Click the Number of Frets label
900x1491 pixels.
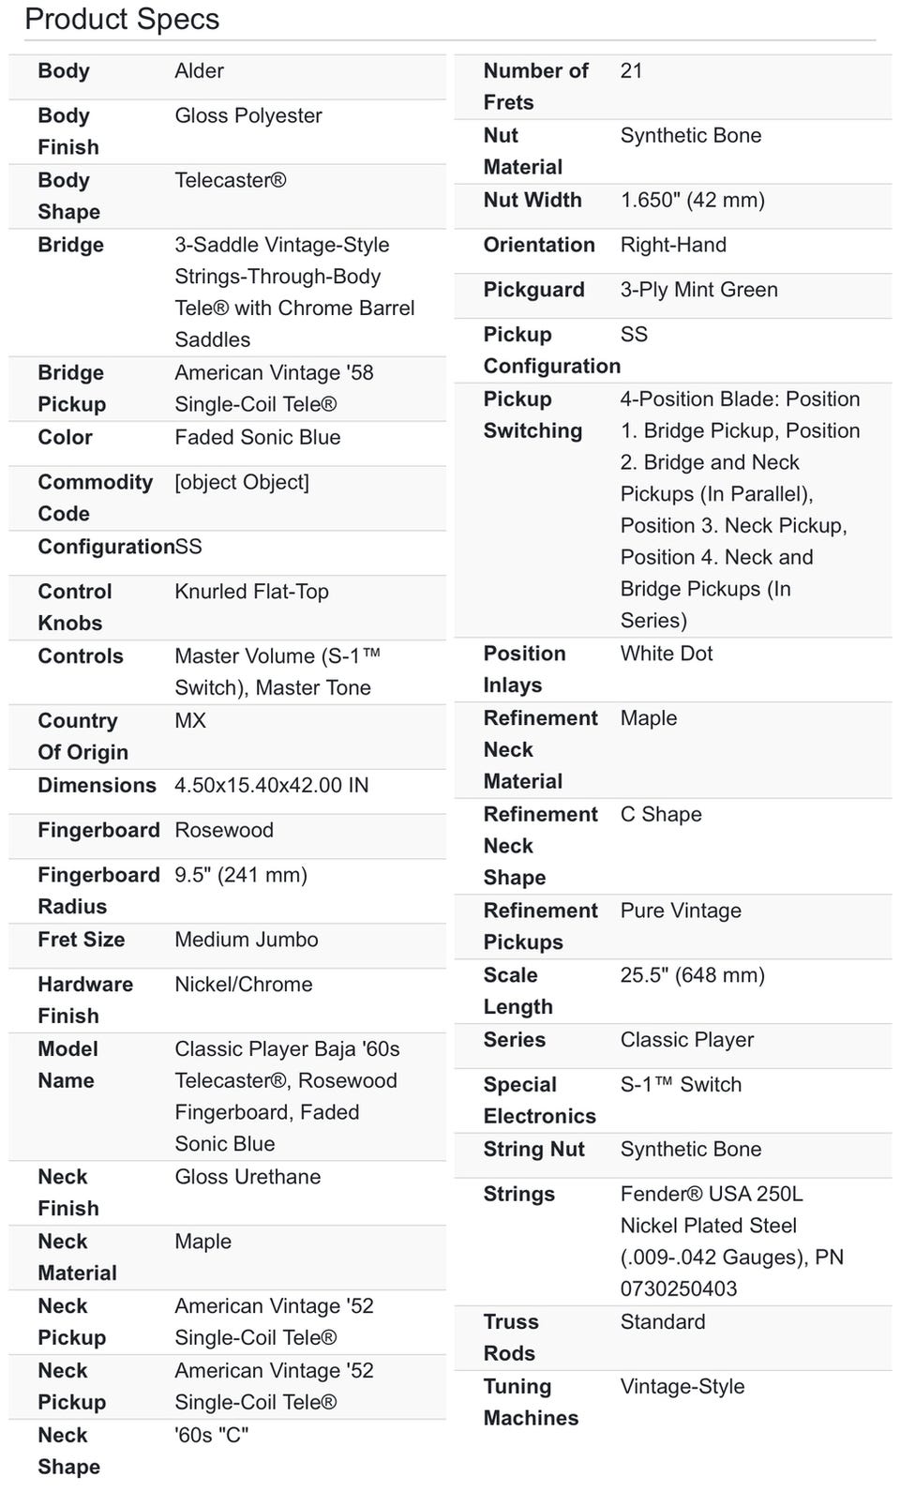(535, 86)
